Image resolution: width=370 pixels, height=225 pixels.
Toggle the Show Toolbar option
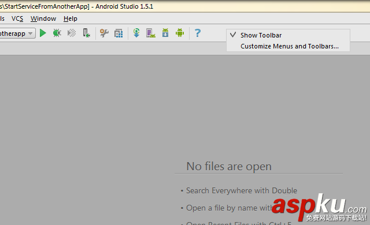click(288, 35)
